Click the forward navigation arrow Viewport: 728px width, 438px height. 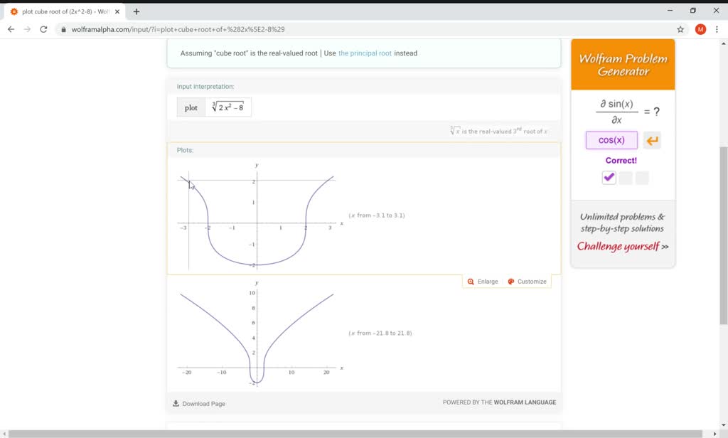[26, 29]
